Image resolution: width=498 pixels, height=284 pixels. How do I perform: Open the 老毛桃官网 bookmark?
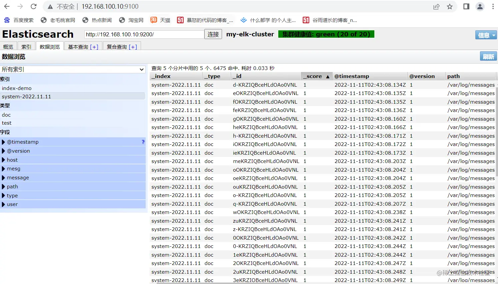pyautogui.click(x=58, y=20)
